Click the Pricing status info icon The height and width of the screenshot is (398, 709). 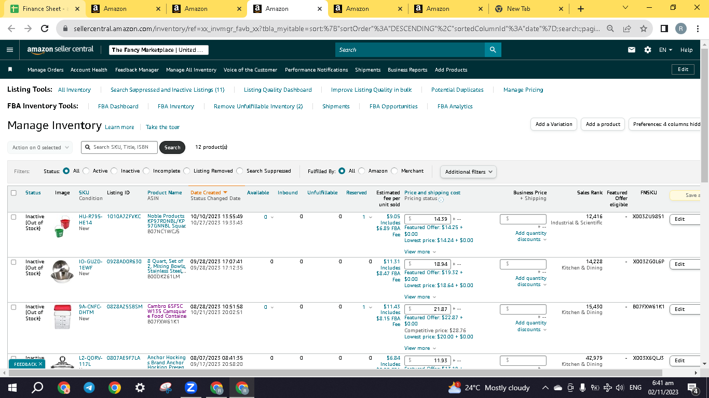[441, 200]
